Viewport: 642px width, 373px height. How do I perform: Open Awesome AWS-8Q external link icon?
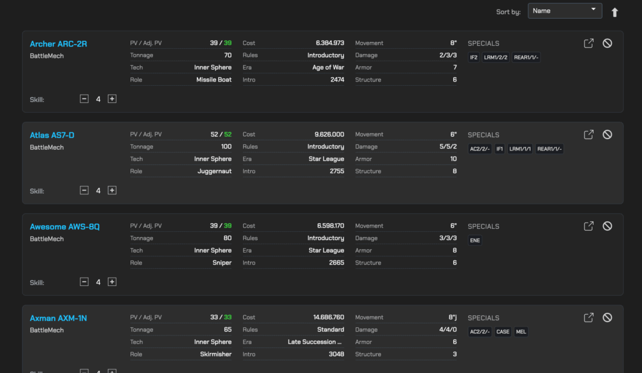(x=589, y=226)
